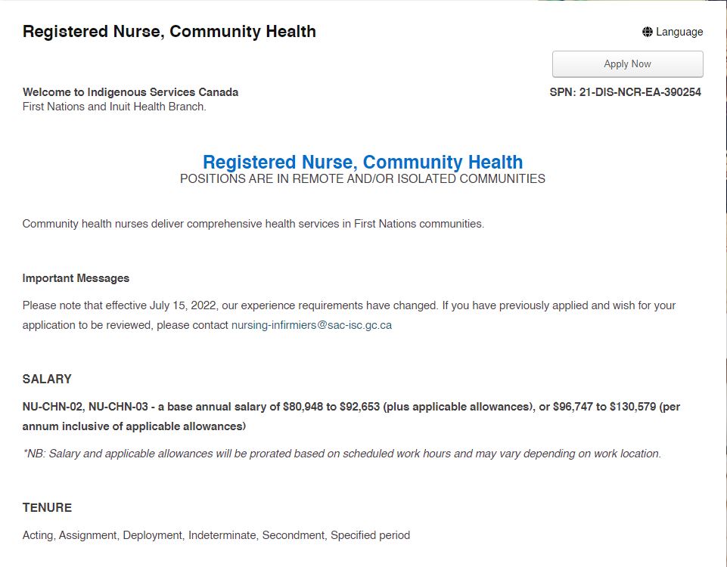Click the First Nations and Inuit Health Branch text
Screen dimensions: 727x567
114,107
